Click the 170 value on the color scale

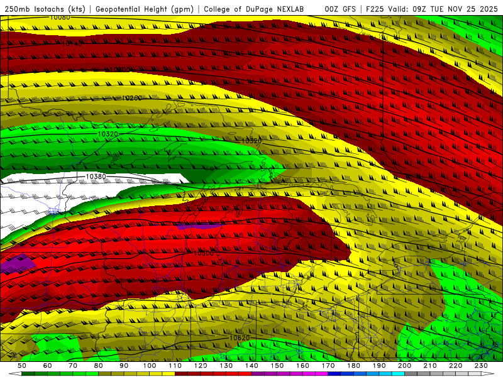coord(328,366)
